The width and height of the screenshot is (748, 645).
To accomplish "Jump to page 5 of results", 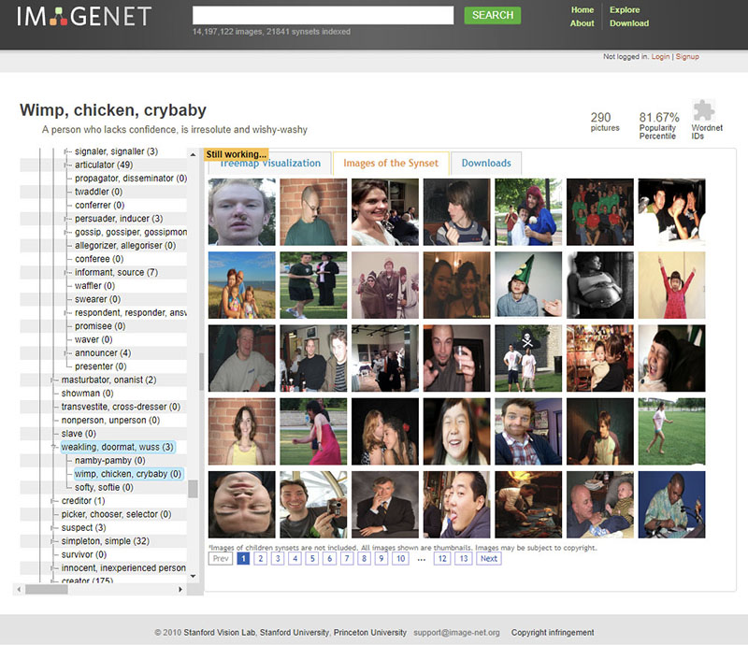I will click(x=312, y=559).
